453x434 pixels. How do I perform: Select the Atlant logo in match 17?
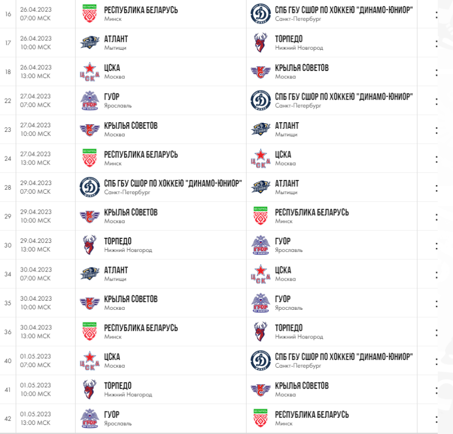point(90,43)
